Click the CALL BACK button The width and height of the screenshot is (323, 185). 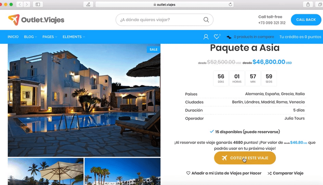[x=306, y=20]
